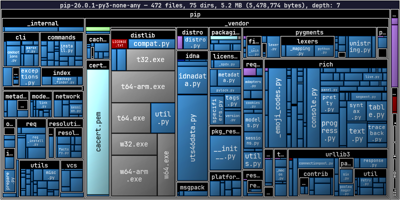Click __init__.py in pkg_resources

[x=225, y=152]
